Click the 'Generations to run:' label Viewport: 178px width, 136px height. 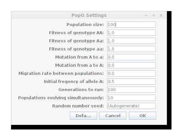point(81,89)
